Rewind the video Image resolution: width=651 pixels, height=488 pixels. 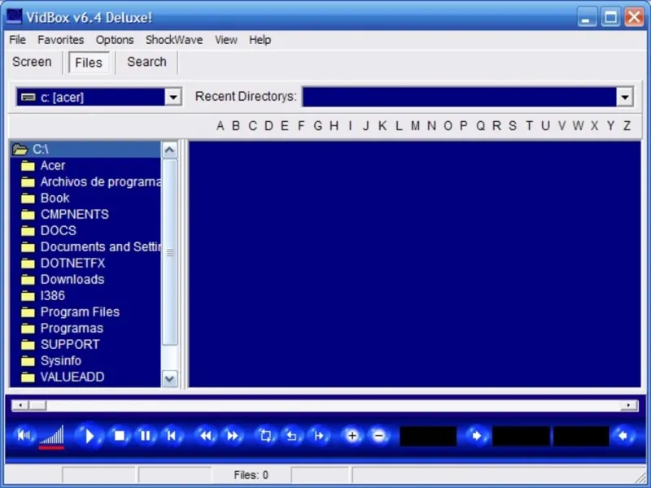point(206,436)
